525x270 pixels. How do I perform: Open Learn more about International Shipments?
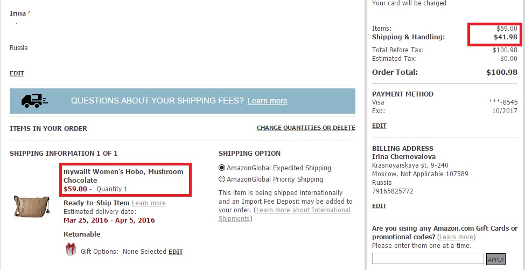284,214
